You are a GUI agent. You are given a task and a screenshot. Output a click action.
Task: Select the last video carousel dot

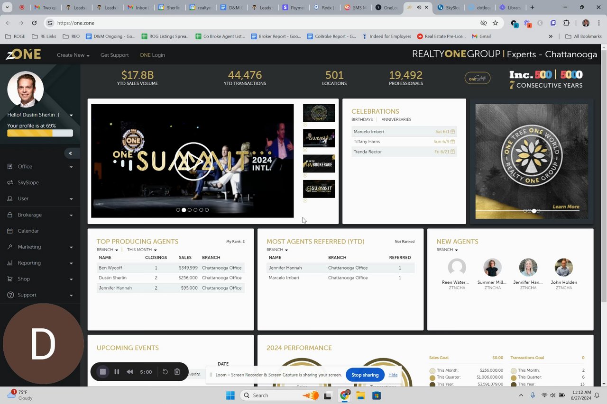(x=207, y=210)
